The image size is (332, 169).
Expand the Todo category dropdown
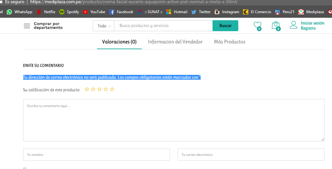point(104,26)
